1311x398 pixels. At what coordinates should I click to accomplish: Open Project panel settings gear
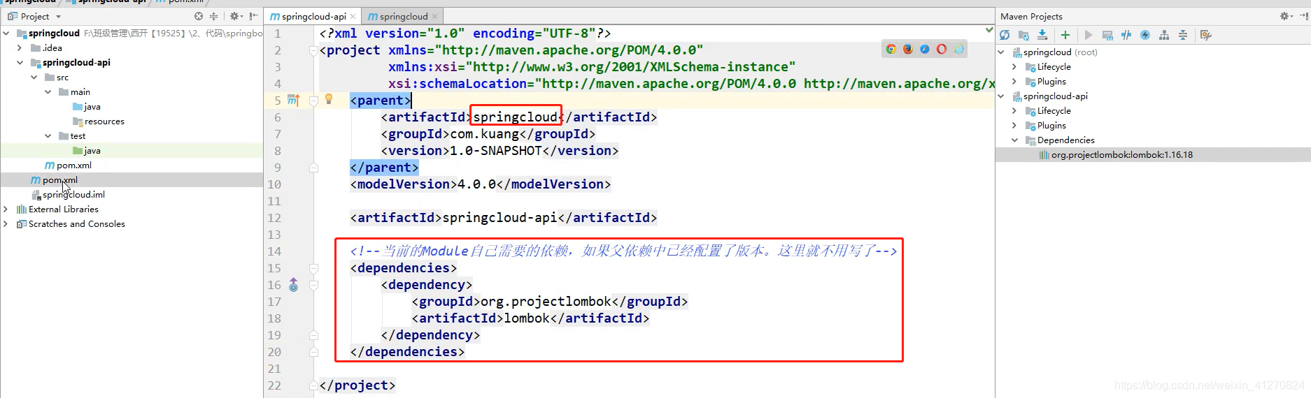[x=236, y=16]
